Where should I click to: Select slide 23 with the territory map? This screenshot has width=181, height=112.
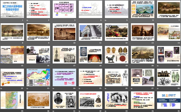pyautogui.click(x=38, y=78)
